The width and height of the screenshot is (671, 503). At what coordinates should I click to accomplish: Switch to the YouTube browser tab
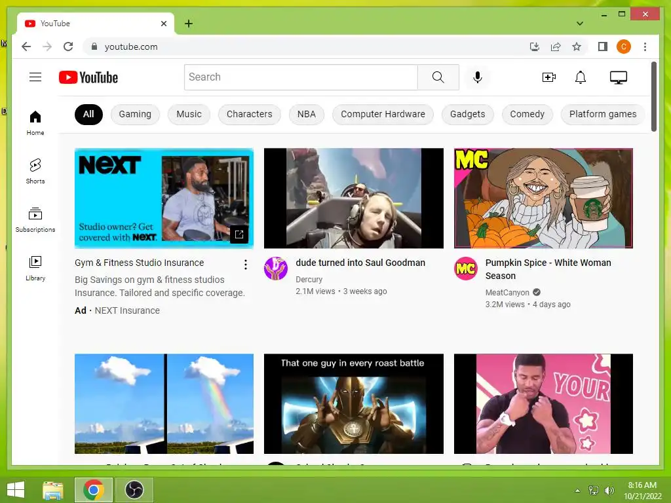pyautogui.click(x=96, y=24)
